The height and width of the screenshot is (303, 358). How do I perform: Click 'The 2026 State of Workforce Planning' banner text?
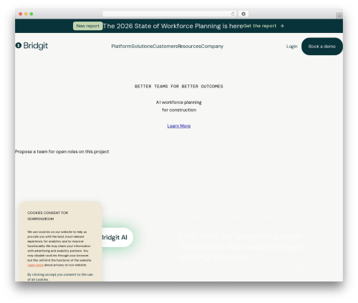[173, 26]
